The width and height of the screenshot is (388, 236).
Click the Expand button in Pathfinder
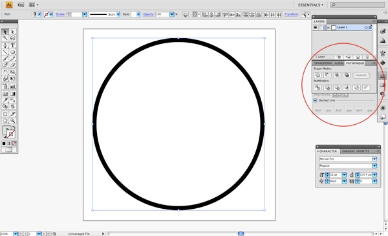point(361,75)
